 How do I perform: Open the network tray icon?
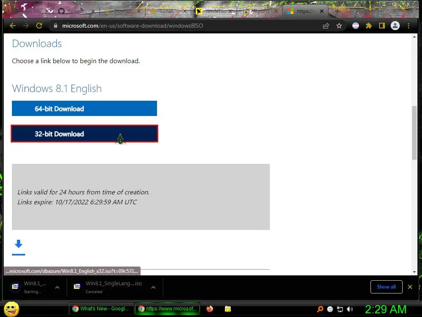coord(340,309)
